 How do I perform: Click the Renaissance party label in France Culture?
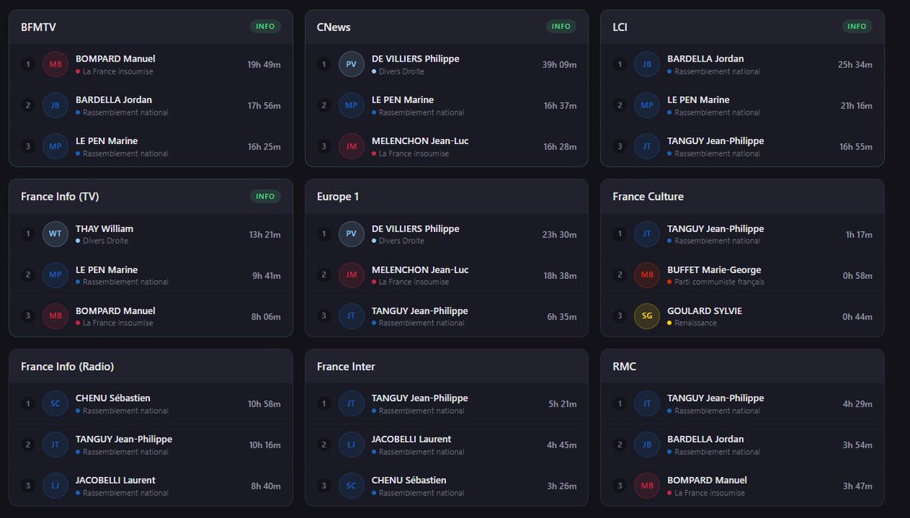(695, 322)
